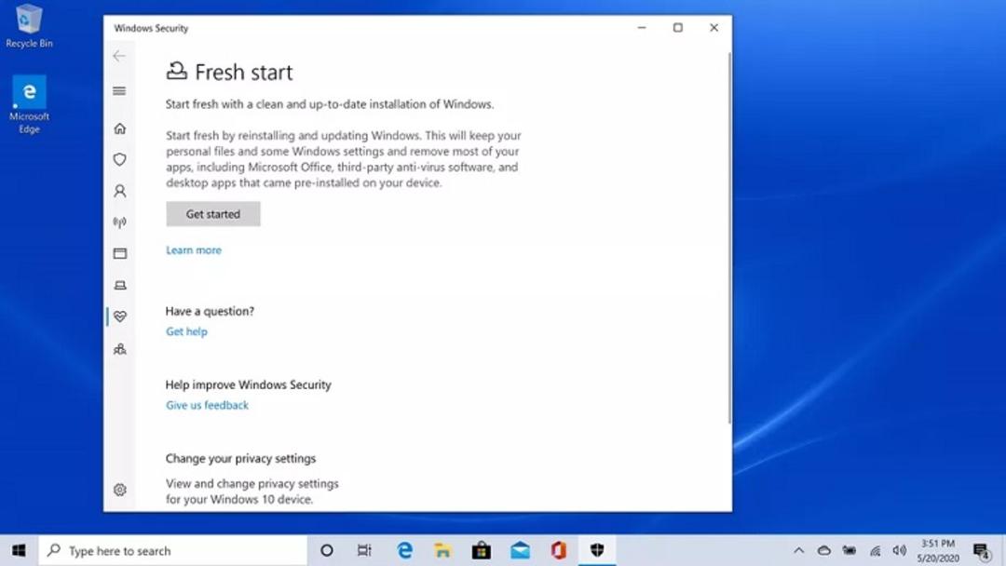Click the window's vertical scrollbar

coord(729,237)
